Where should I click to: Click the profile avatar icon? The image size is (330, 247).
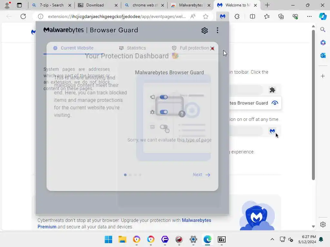click(x=7, y=5)
